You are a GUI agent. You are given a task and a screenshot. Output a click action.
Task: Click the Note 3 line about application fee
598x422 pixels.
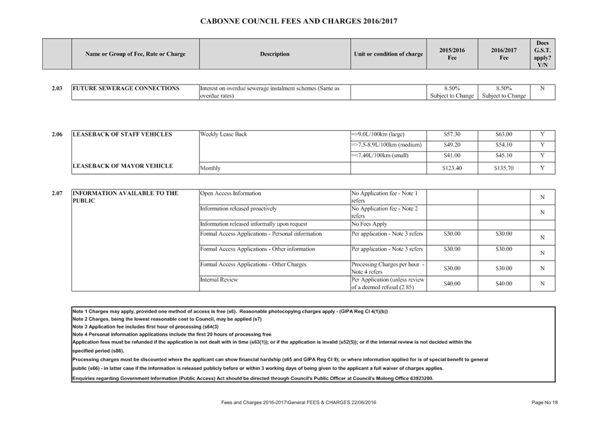[145, 327]
